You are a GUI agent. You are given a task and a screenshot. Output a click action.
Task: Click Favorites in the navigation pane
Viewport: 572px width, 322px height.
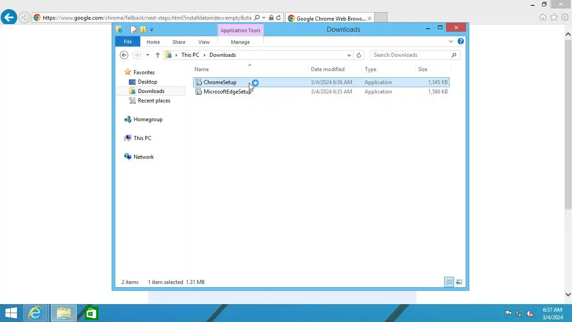click(144, 72)
